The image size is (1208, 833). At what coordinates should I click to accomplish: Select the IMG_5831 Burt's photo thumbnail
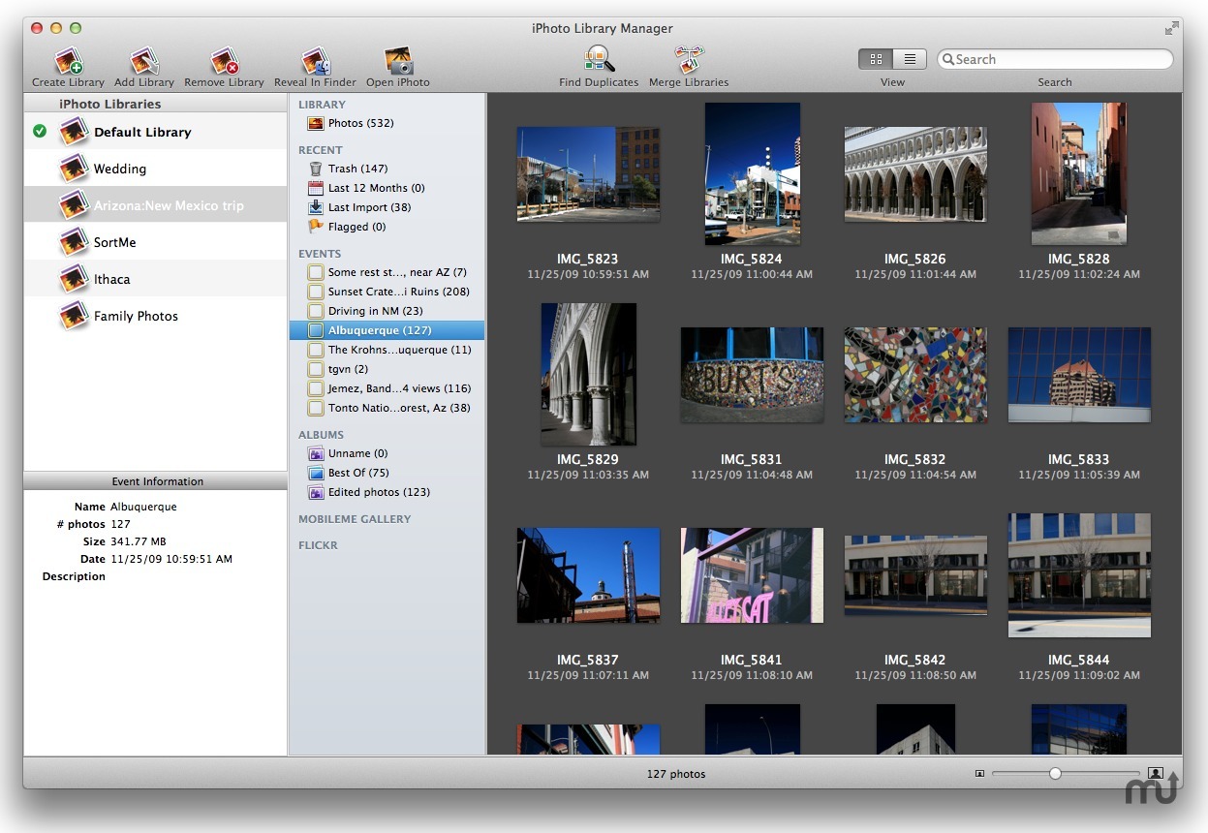(x=752, y=374)
